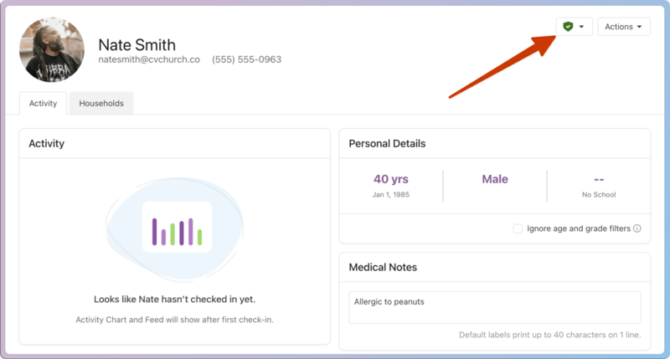Click the No School dashes placeholder
The image size is (670, 359).
click(599, 179)
